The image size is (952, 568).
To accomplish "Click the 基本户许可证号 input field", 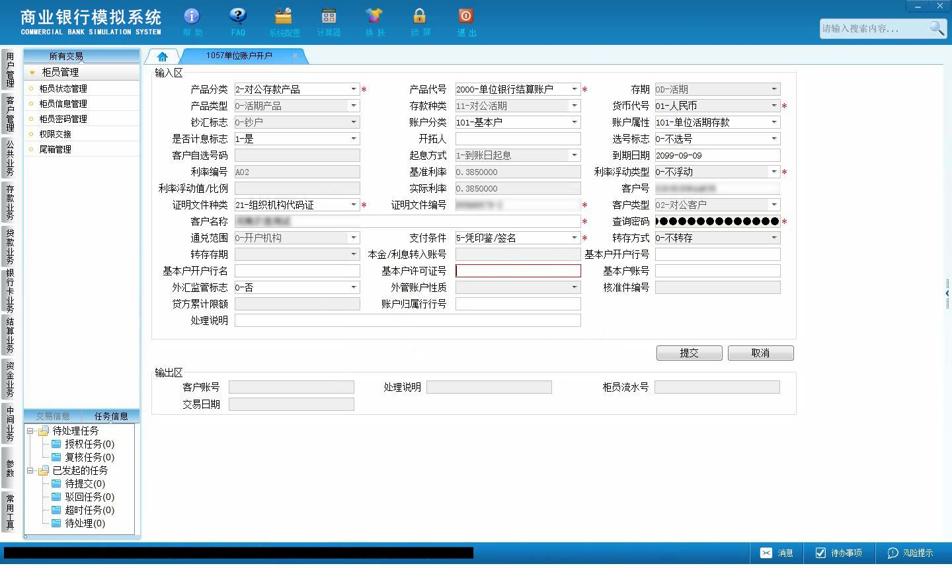I will 518,271.
